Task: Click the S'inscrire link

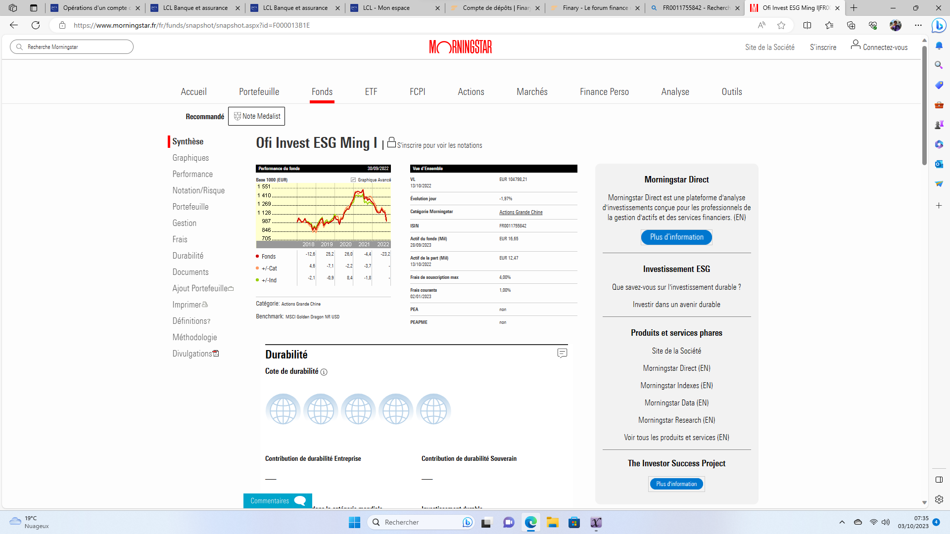Action: [823, 47]
